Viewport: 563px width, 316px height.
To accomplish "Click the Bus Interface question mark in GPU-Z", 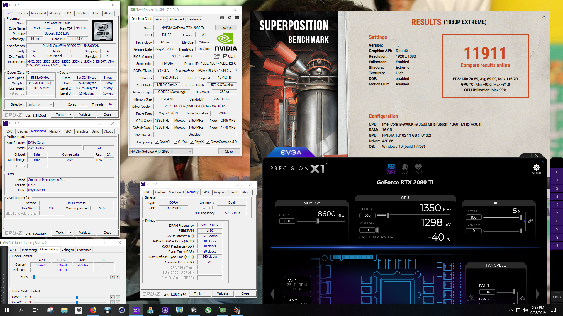I will (236, 71).
